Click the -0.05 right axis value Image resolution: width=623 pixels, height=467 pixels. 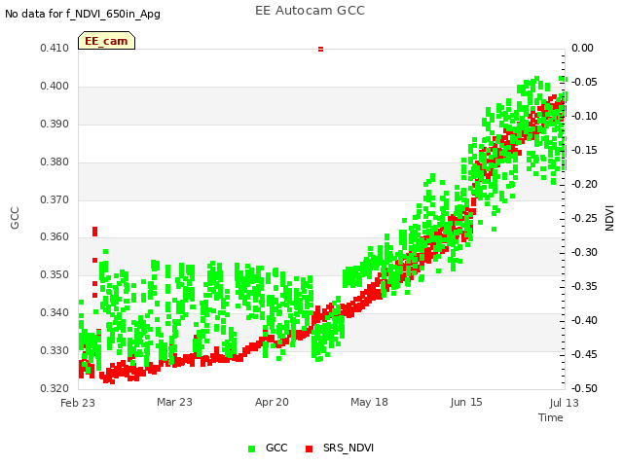point(584,82)
